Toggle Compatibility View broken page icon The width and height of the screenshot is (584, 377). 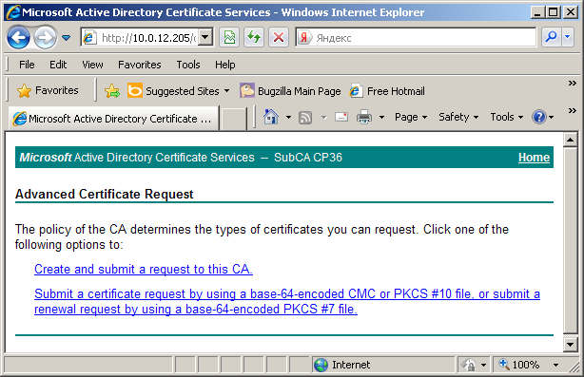click(229, 38)
